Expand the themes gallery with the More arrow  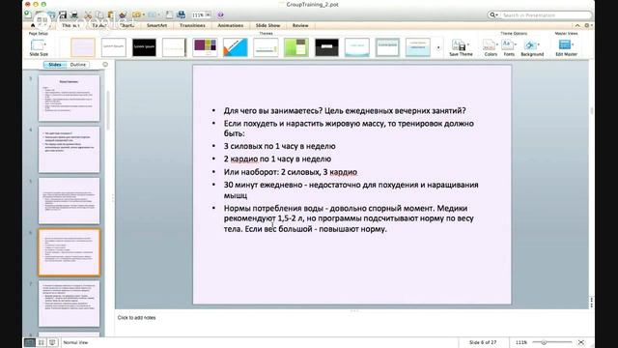(438, 47)
